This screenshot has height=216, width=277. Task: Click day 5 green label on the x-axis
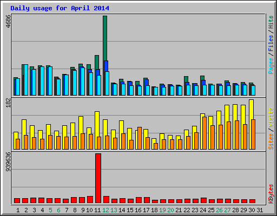click(50, 210)
